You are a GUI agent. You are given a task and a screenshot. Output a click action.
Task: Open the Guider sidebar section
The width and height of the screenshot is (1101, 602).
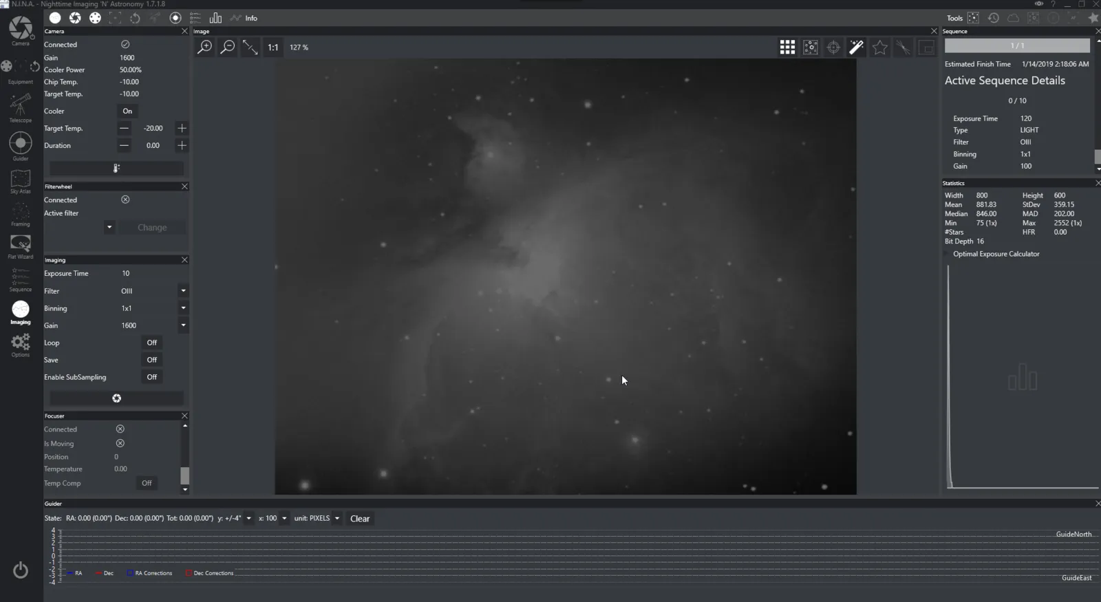point(20,147)
